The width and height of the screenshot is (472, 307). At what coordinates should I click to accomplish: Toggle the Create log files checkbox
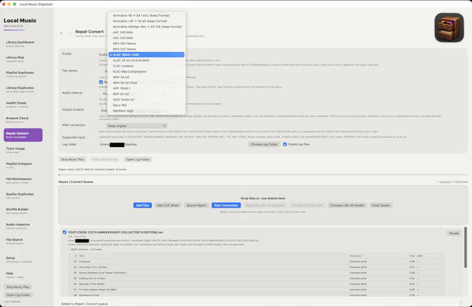click(285, 145)
